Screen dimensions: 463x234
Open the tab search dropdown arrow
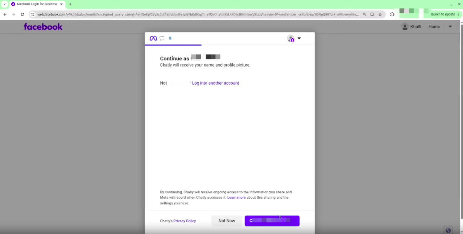pos(5,4)
